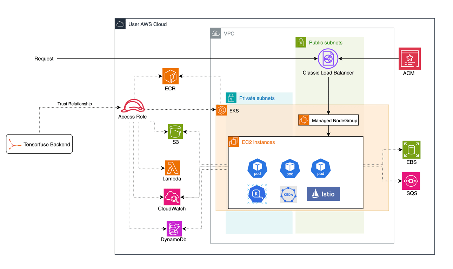The image size is (453, 269).
Task: Select the "Trust Relationship" label
Action: click(75, 104)
